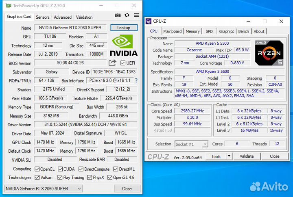This screenshot has width=293, height=197.
Task: Click the Release Date Jul 2, 2019 field
Action: click(48, 54)
